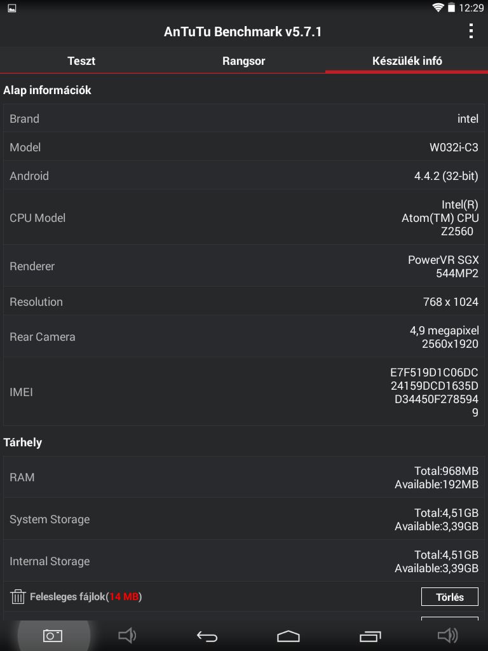Viewport: 488px width, 651px height.
Task: Open the image notification icon
Action: coord(12,8)
